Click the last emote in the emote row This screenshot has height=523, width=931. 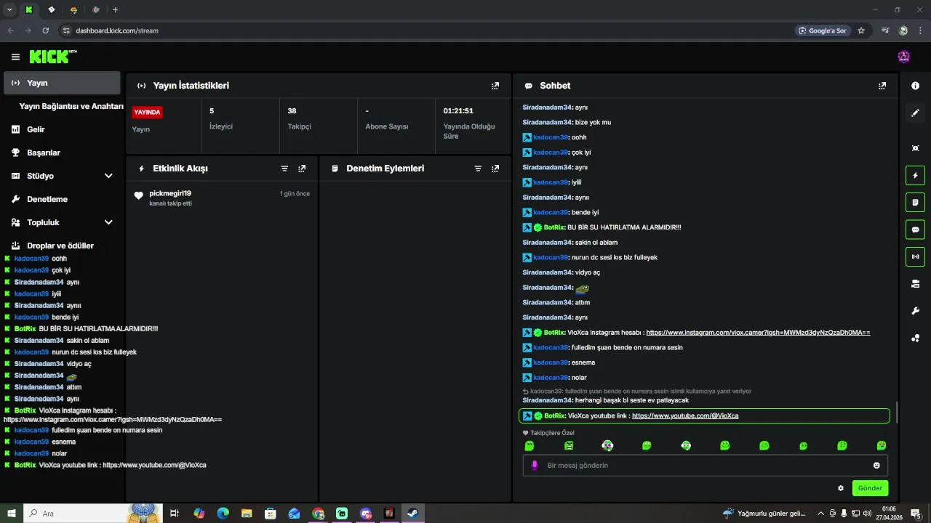point(882,445)
